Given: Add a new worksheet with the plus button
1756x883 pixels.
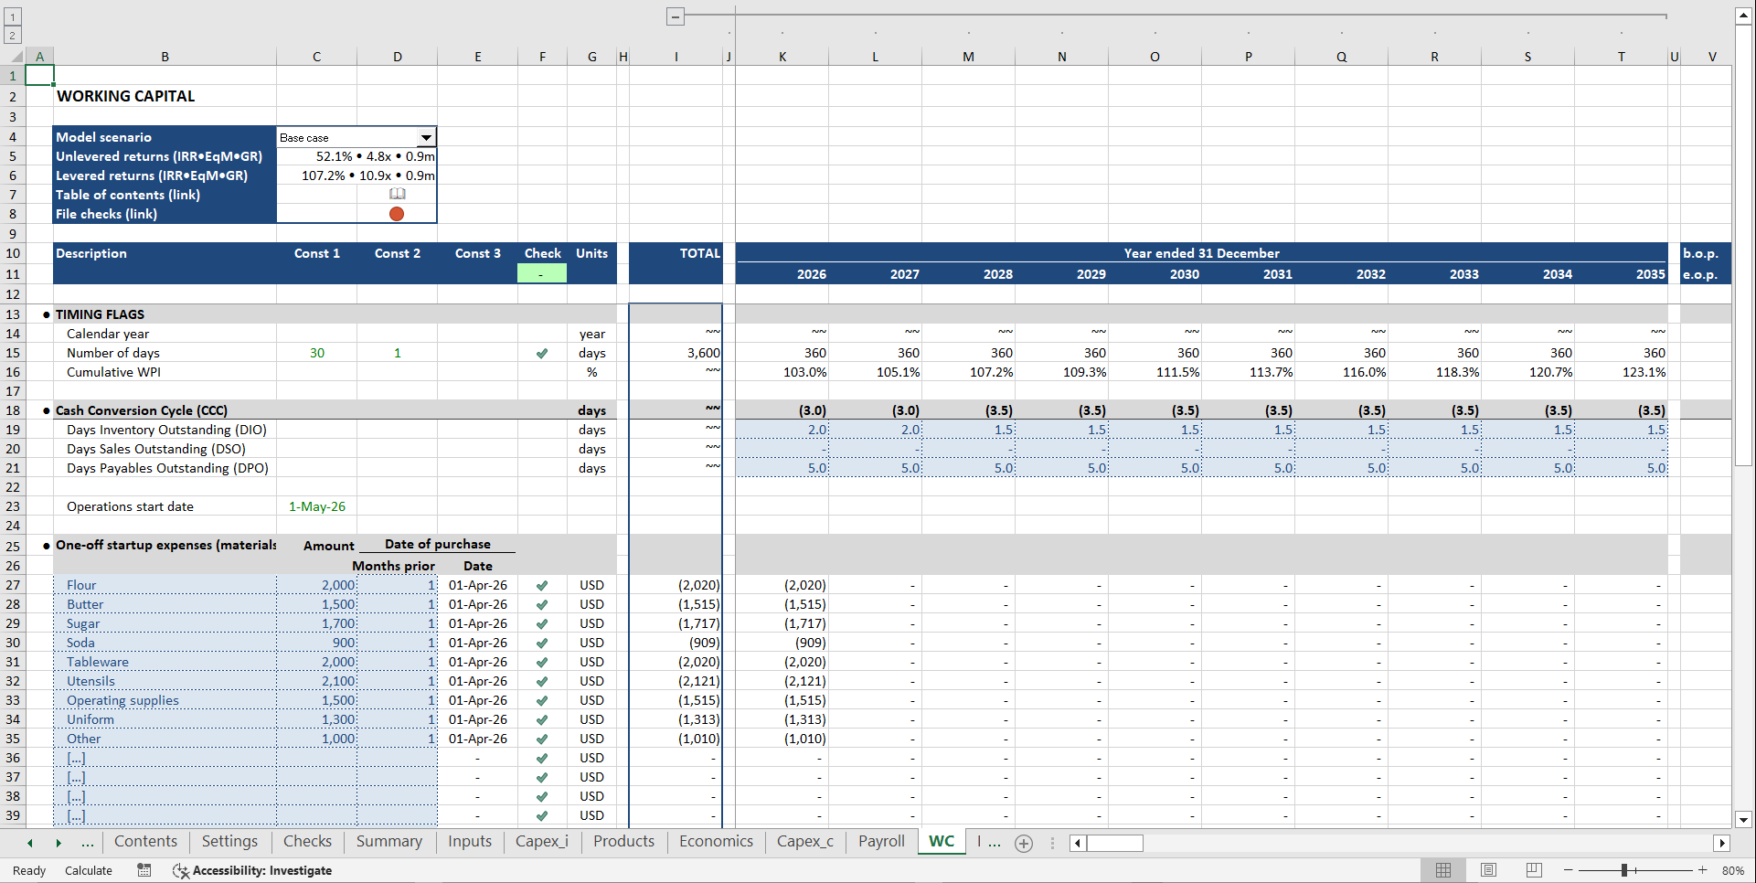Looking at the screenshot, I should [x=1023, y=843].
